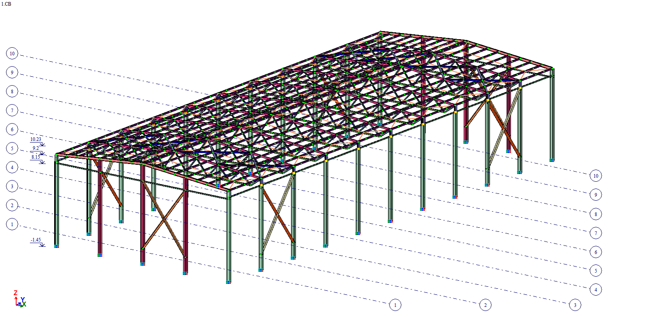Screen dimensions: 648x317
Task: Select grid bubble 7 in the left-hand bubble column
Action: click(x=12, y=110)
